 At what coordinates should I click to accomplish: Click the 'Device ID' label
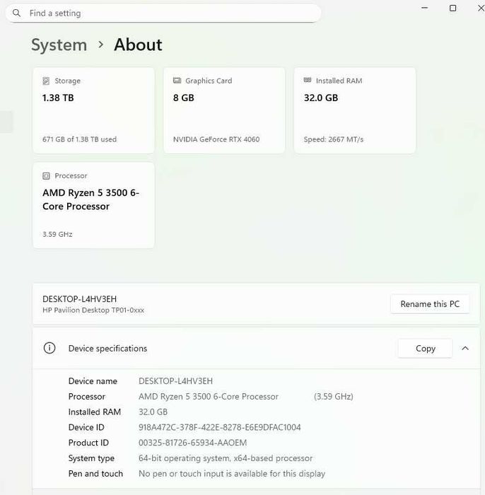click(86, 427)
